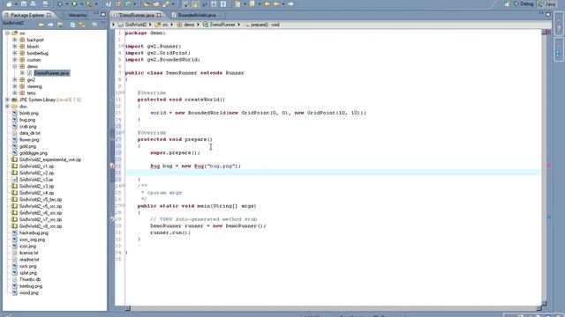This screenshot has height=317, width=565.
Task: Toggle Mark Occurrences in the toolbar
Action: (x=195, y=4)
